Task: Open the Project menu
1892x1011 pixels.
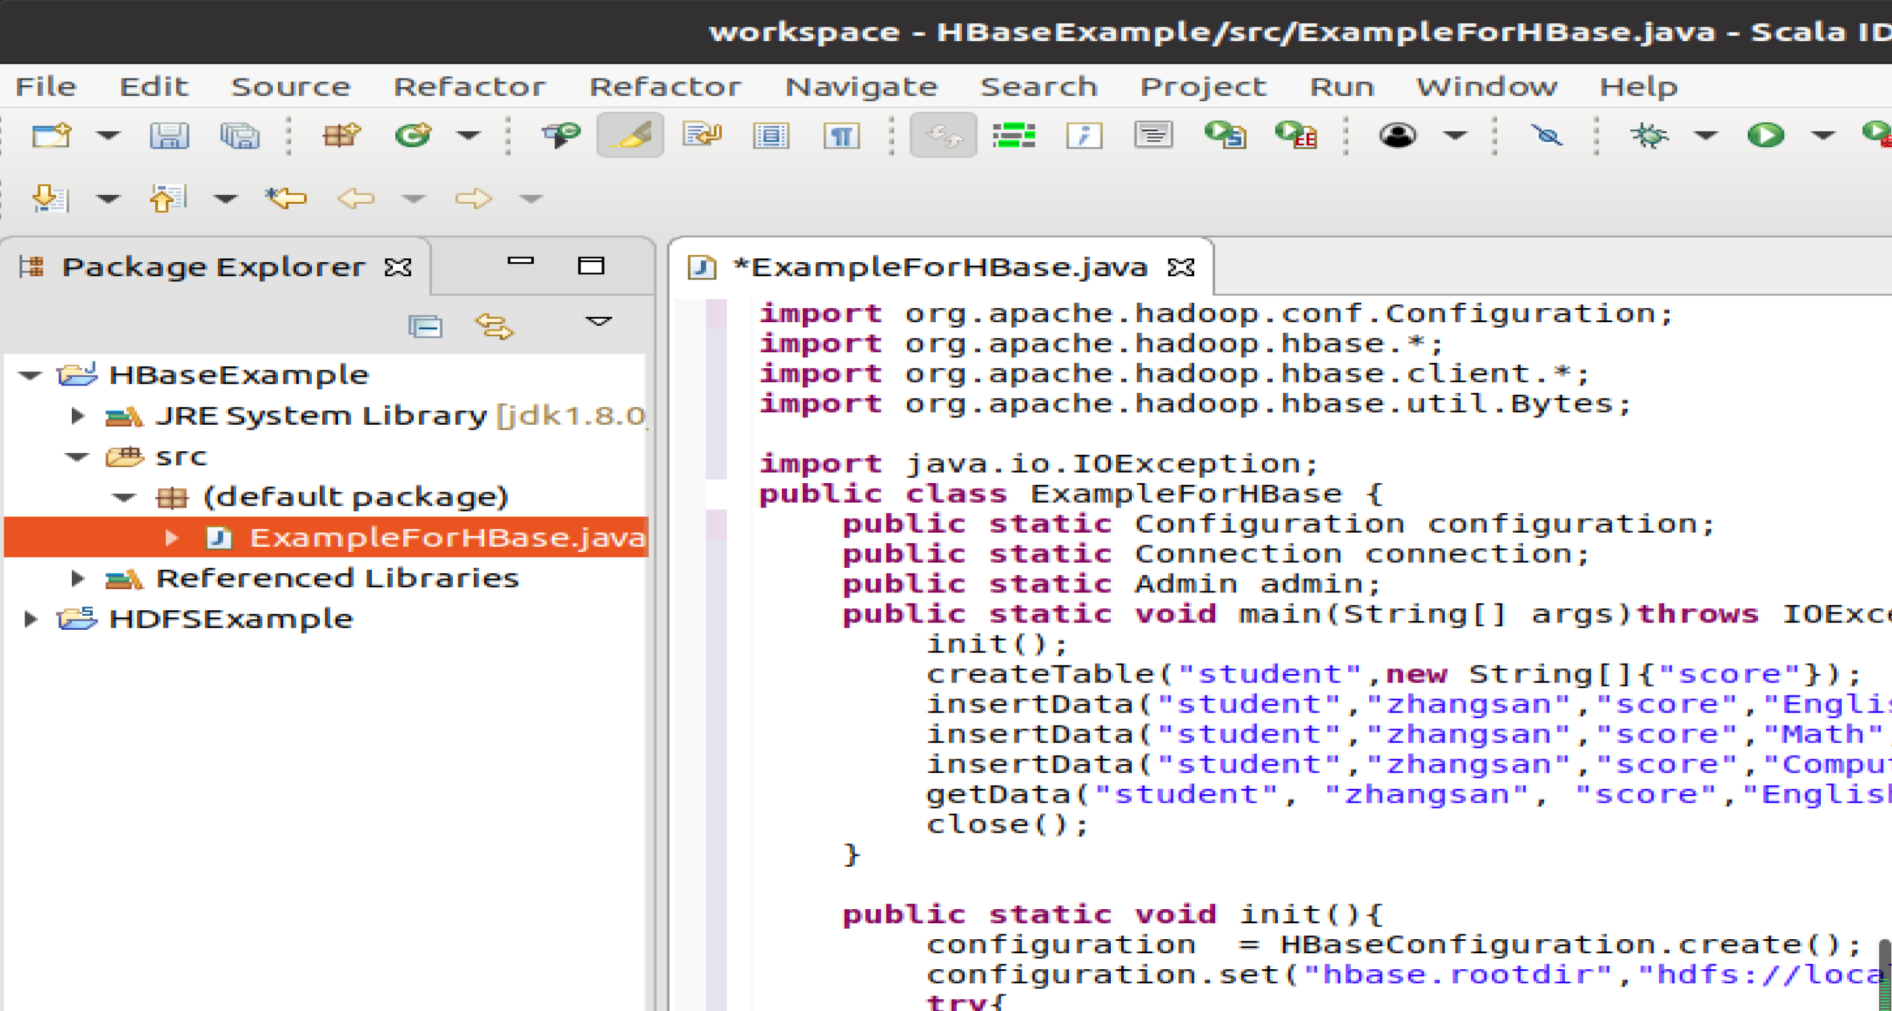Action: point(1203,87)
